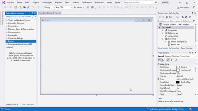198x111 pixels.
Task: Select App.config in the solution tree
Action: click(x=173, y=36)
